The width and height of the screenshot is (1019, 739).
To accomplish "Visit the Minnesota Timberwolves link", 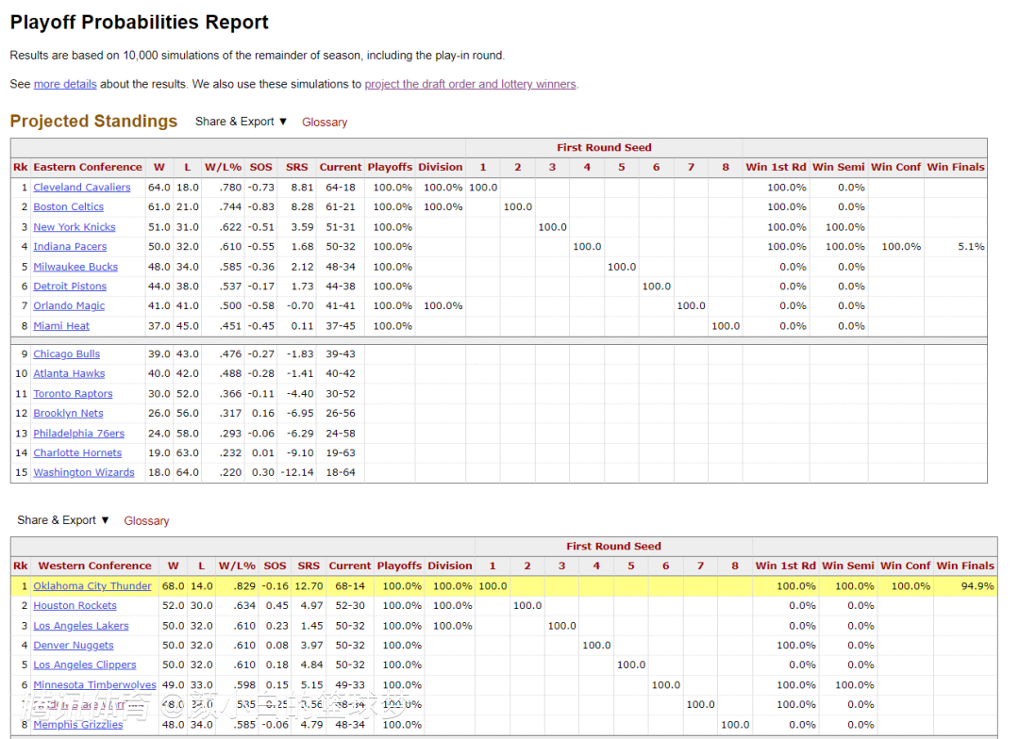I will 95,684.
